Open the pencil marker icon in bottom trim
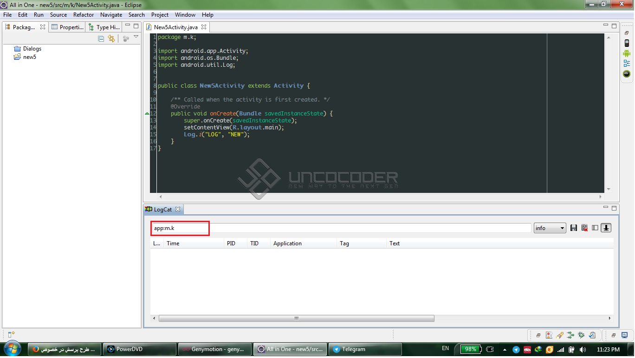Screen dimensions: 635x358 [x=560, y=335]
